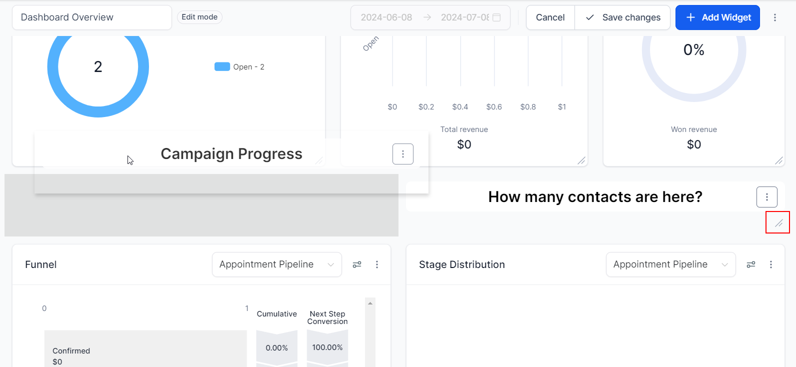Cancel dashboard editing

coord(550,17)
